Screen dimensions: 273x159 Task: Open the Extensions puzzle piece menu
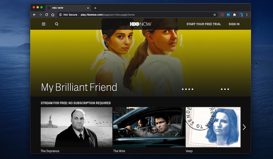pyautogui.click(x=234, y=15)
